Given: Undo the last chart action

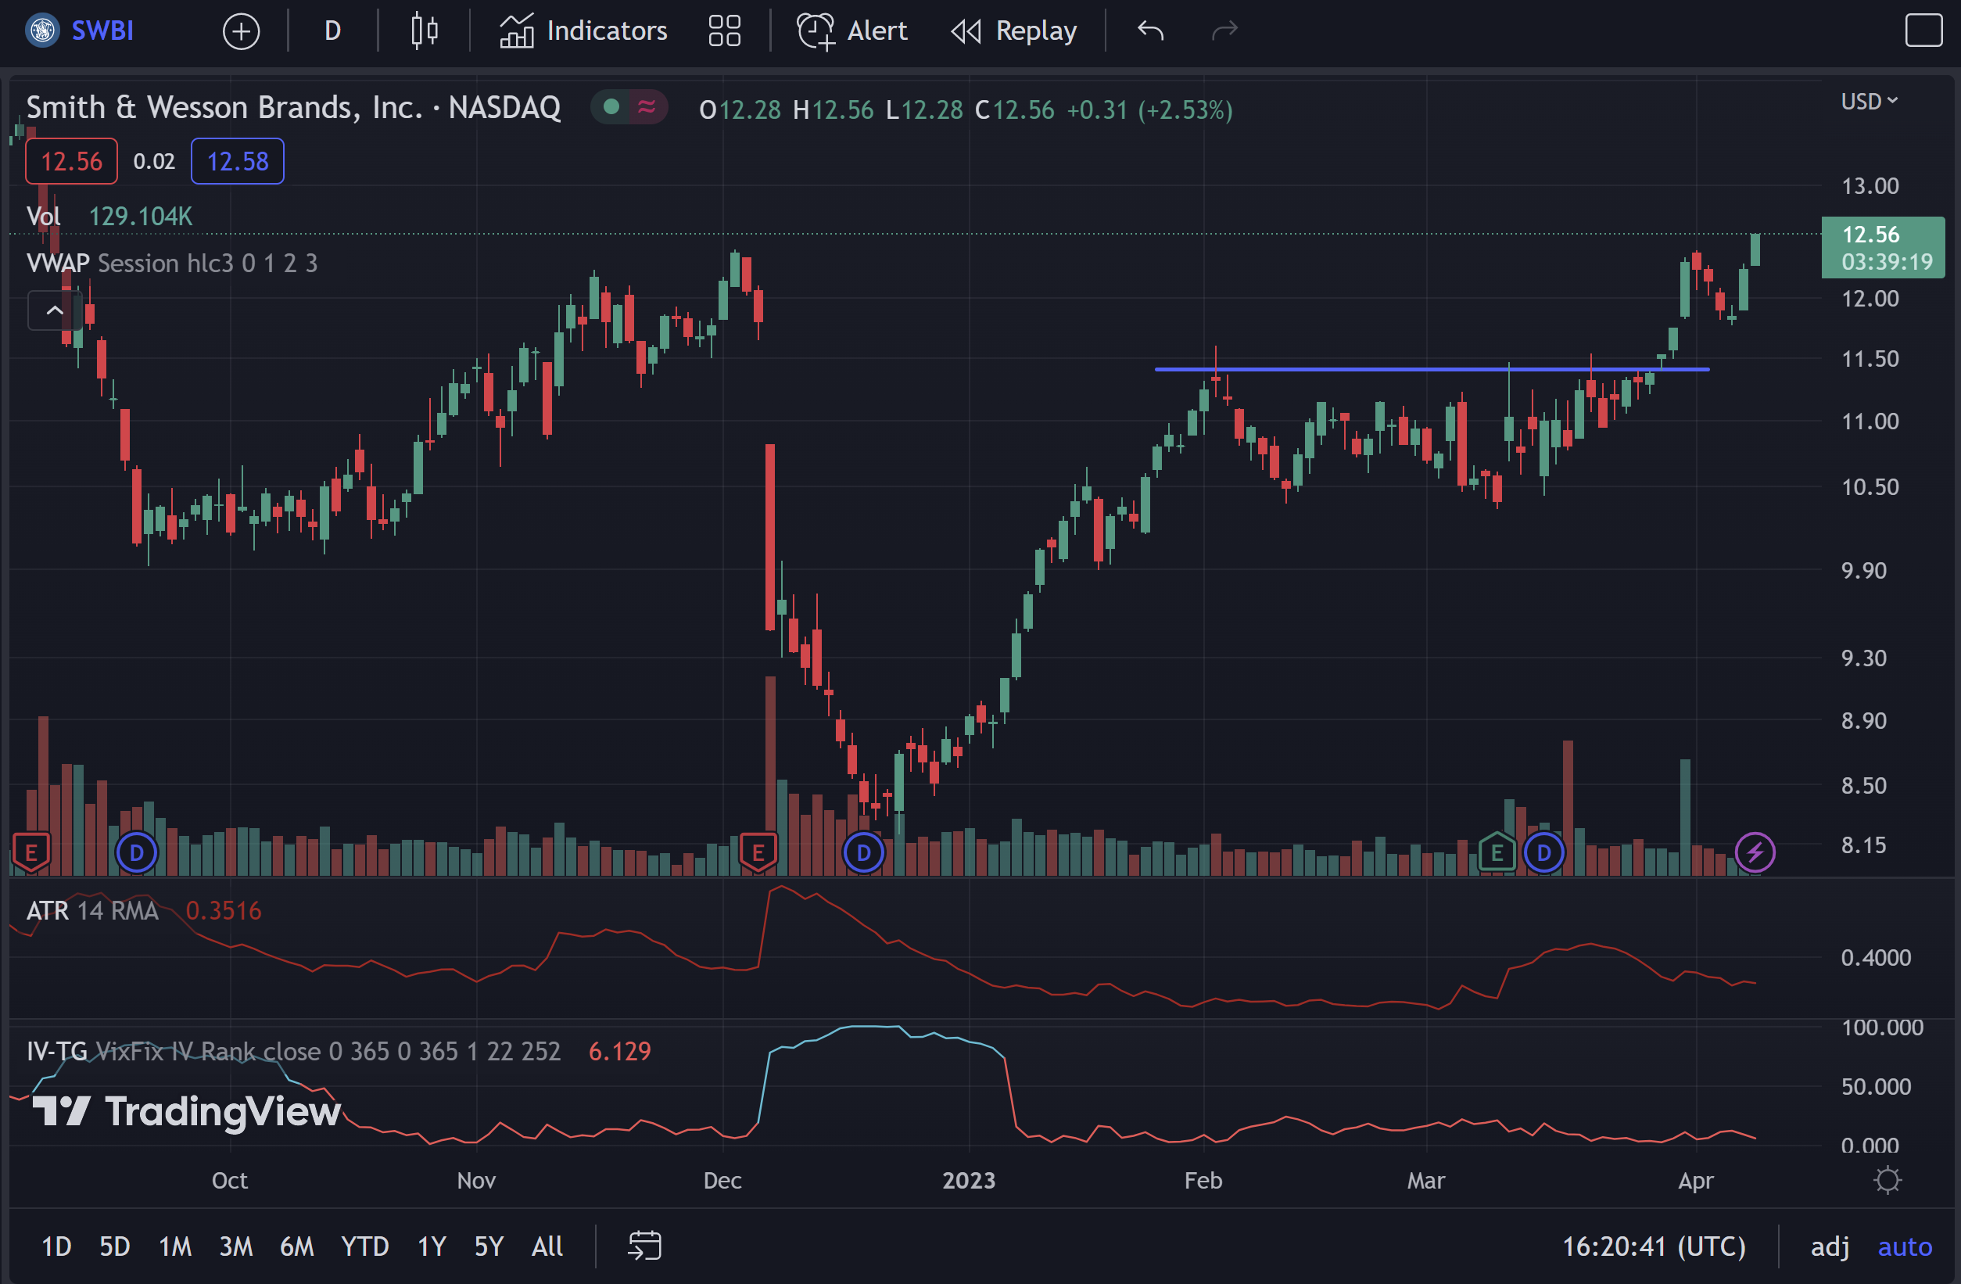Looking at the screenshot, I should coord(1150,31).
